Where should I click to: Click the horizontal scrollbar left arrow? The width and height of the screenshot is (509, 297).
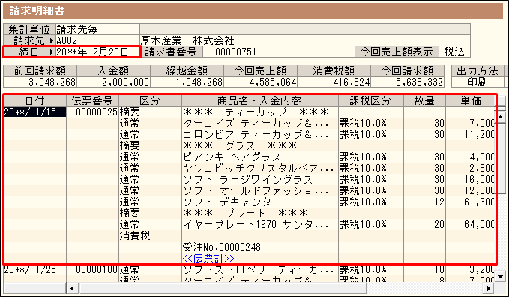(x=72, y=288)
